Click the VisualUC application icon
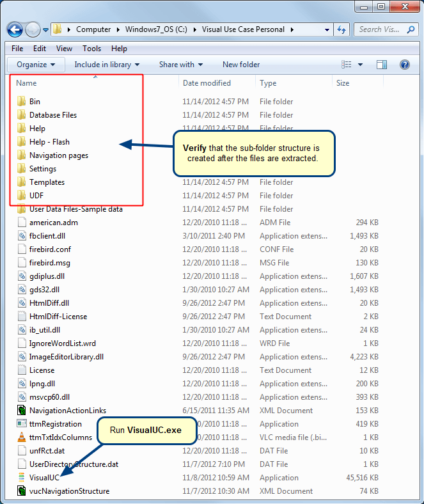This screenshot has height=504, width=424. pyautogui.click(x=21, y=477)
